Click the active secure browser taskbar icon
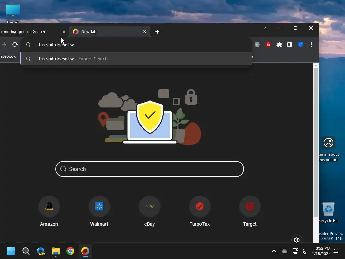The width and height of the screenshot is (345, 259). [x=85, y=251]
